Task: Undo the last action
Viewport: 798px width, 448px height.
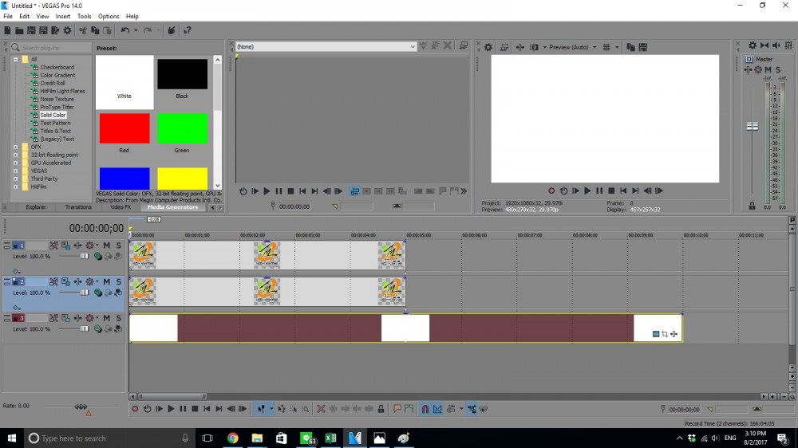Action: [x=124, y=30]
